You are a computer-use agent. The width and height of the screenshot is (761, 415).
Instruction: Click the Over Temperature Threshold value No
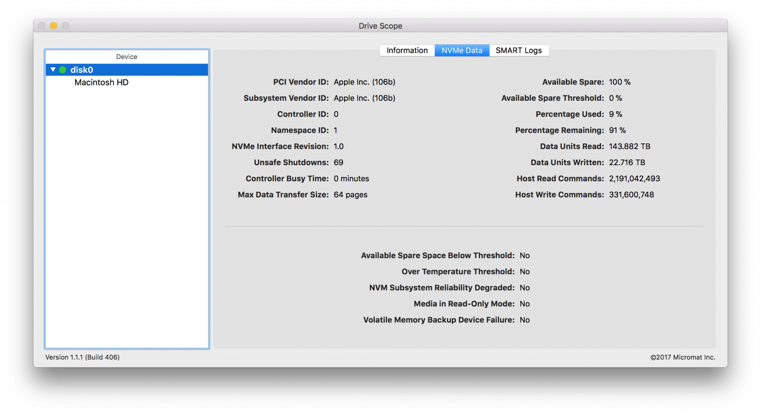(525, 271)
